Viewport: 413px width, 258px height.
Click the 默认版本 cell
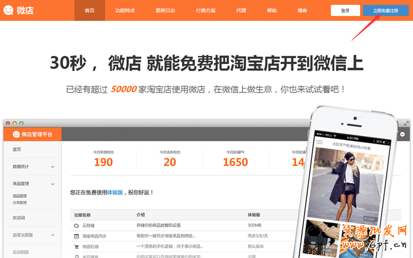[255, 246]
